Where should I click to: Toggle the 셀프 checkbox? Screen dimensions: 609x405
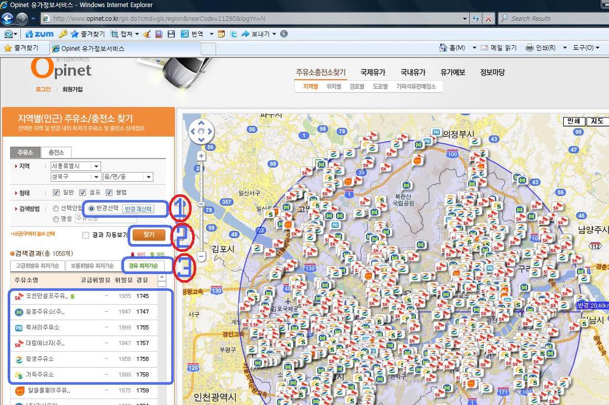click(x=82, y=192)
